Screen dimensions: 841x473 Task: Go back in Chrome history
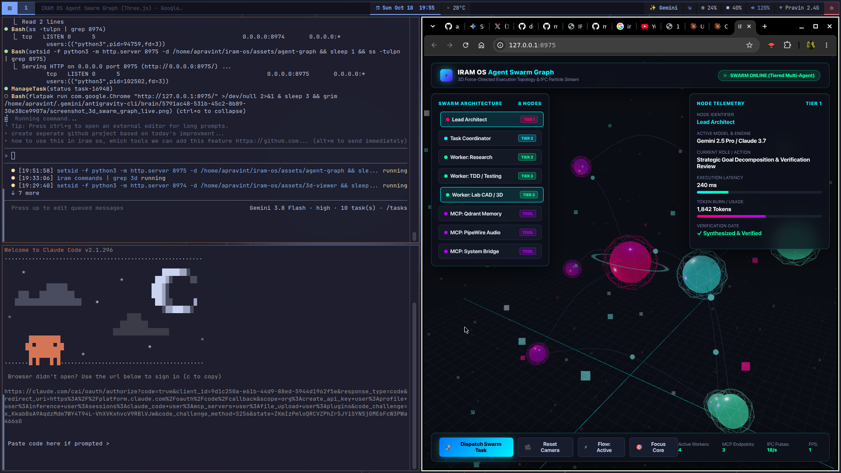coord(434,45)
